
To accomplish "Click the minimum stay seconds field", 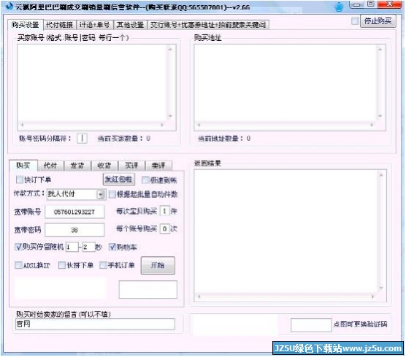I will 72,247.
